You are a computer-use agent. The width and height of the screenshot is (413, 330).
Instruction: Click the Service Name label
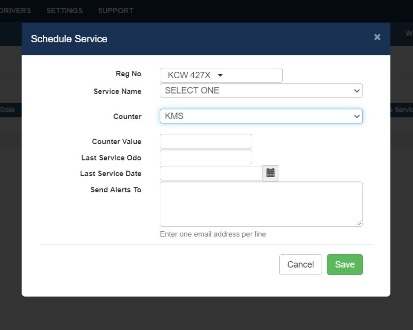(118, 91)
